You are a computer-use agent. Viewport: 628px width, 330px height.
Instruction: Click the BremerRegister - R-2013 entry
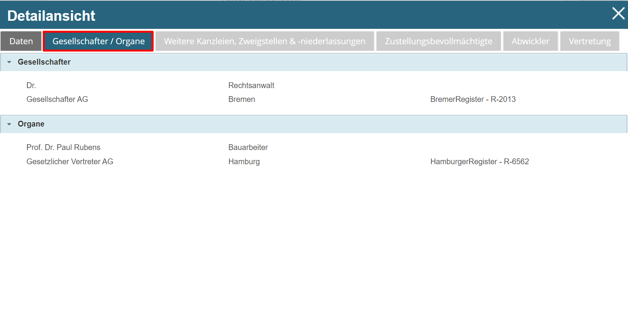point(473,99)
